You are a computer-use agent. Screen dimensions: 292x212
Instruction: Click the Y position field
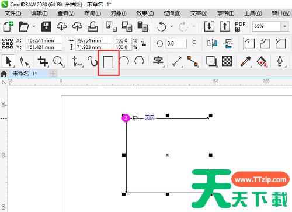click(44, 47)
